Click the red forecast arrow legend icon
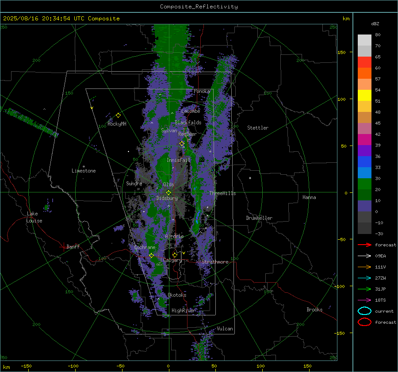398x372 pixels. coord(364,245)
